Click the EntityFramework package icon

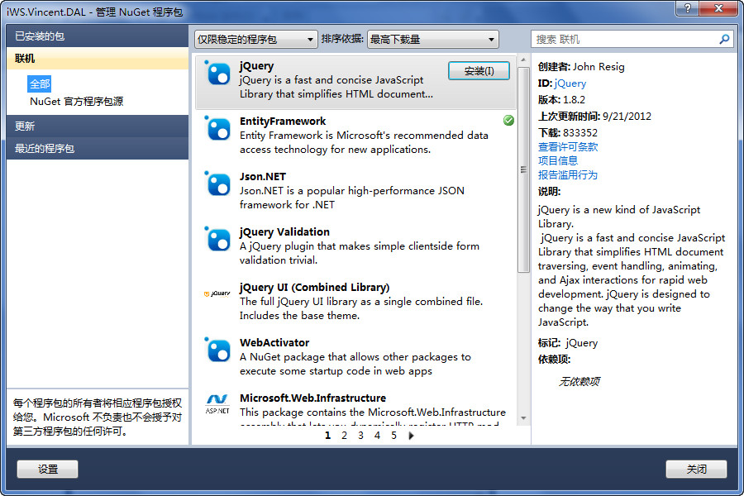click(217, 129)
